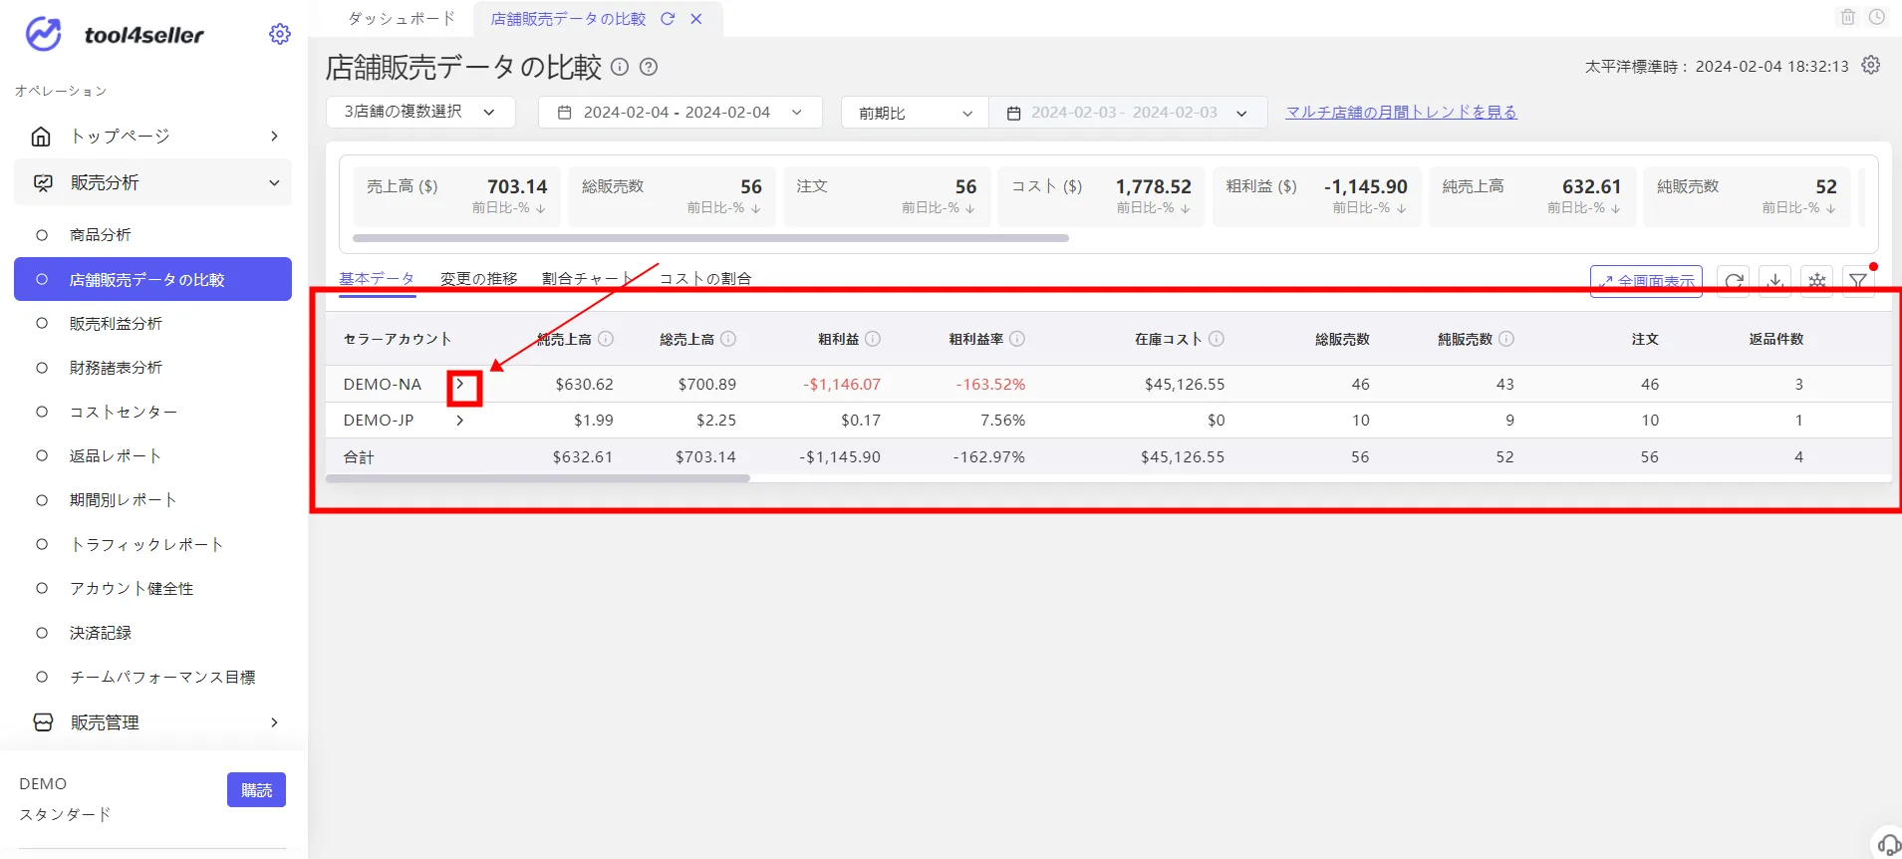Click the table horizontal scrollbar
Image resolution: width=1902 pixels, height=859 pixels.
(538, 478)
